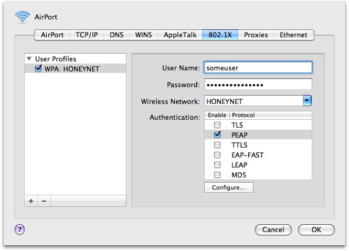This screenshot has width=349, height=251.
Task: Enable the MD5 protocol checkbox
Action: 217,175
